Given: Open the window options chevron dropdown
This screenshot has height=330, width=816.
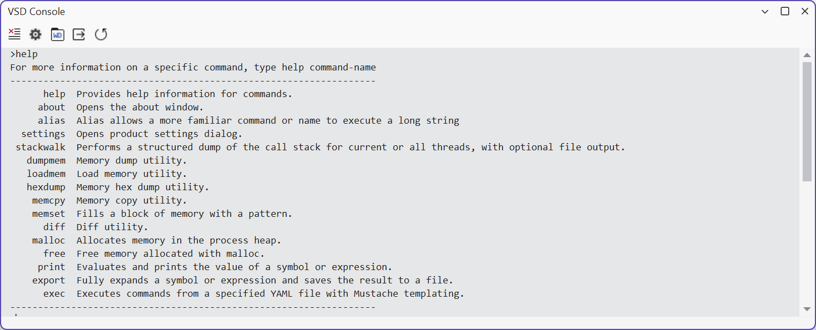Looking at the screenshot, I should [x=764, y=12].
